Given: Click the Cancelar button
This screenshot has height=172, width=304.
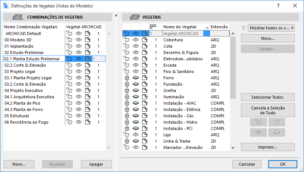Looking at the screenshot, I should click(247, 164).
